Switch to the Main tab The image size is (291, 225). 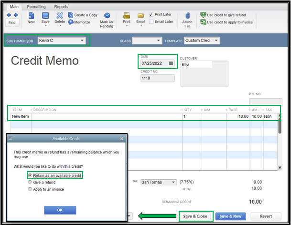point(14,7)
